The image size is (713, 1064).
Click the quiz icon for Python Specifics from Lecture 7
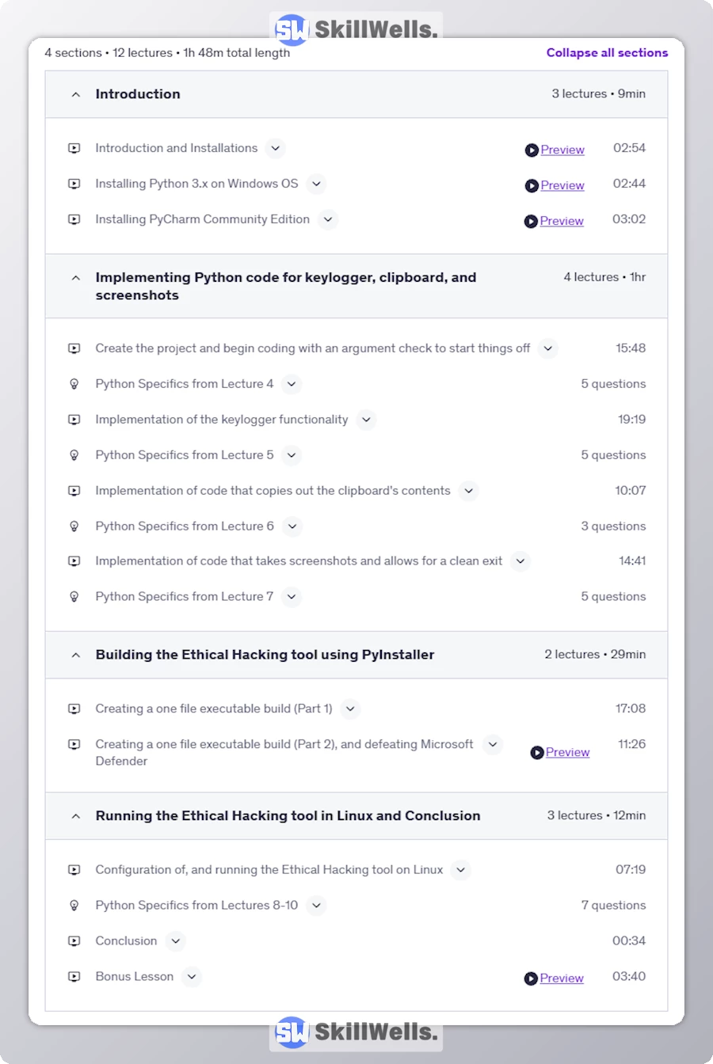coord(74,596)
